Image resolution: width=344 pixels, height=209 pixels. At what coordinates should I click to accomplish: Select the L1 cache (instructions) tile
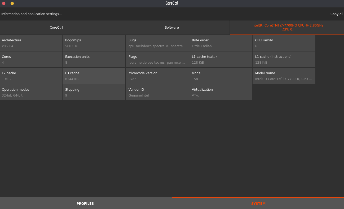284,59
